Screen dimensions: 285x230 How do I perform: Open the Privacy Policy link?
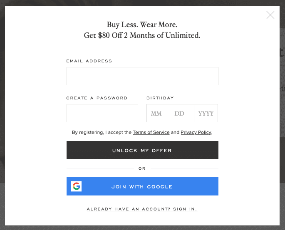[x=196, y=133]
